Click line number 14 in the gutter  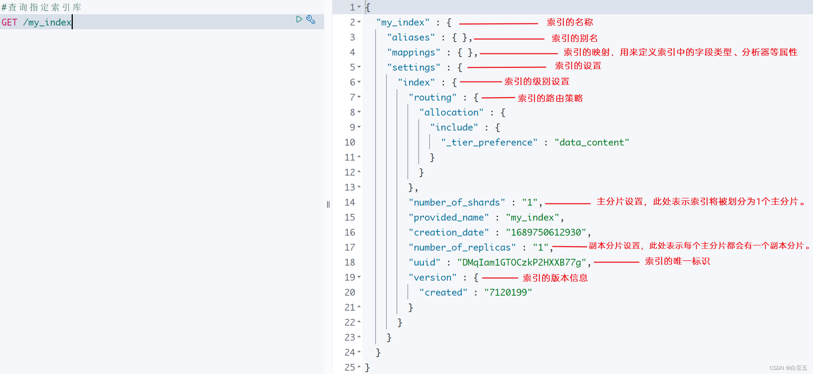pyautogui.click(x=350, y=202)
